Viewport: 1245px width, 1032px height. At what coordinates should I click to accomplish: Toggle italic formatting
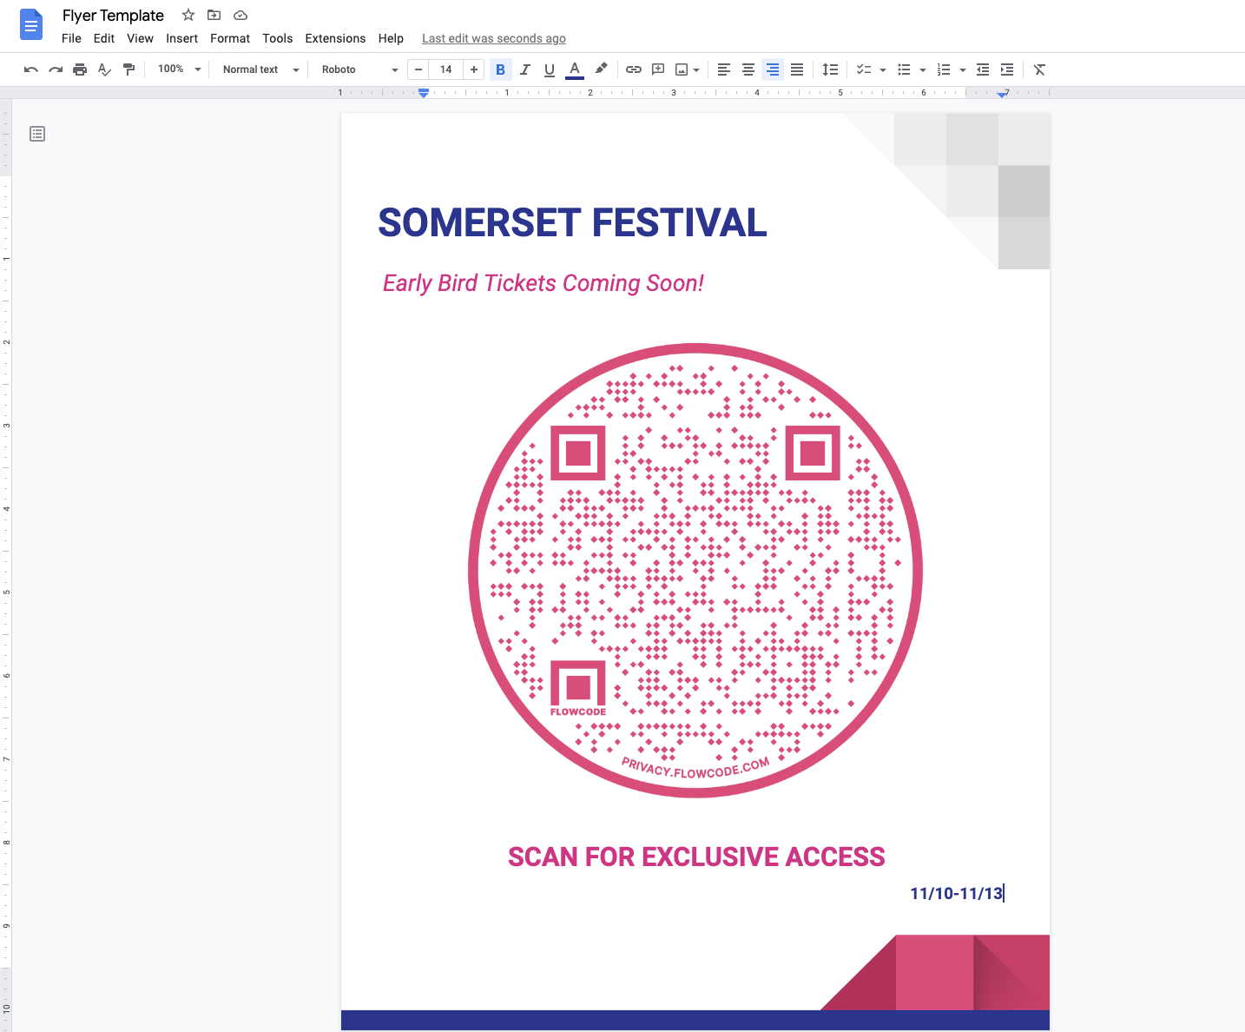tap(524, 69)
